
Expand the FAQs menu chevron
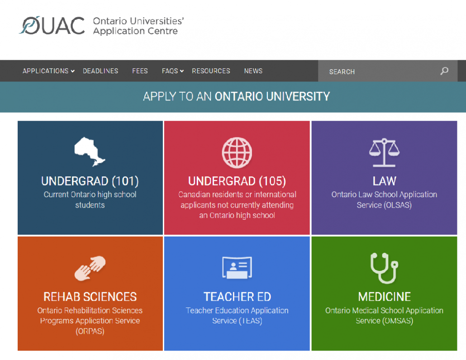(x=182, y=71)
